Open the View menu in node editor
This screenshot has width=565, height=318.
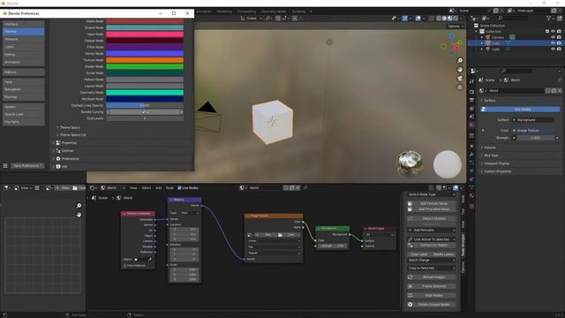[x=133, y=188]
